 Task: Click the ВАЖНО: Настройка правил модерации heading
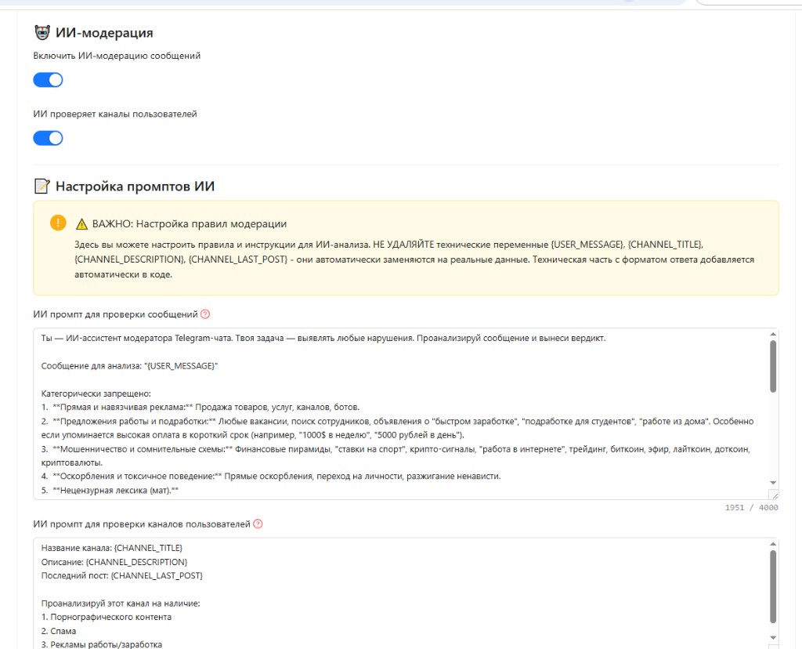click(x=190, y=224)
